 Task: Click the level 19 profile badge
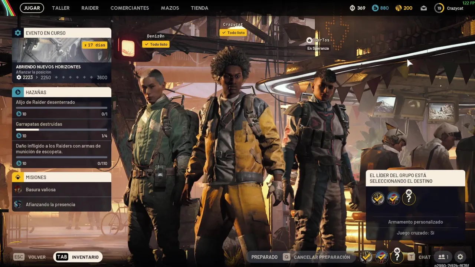click(x=439, y=8)
